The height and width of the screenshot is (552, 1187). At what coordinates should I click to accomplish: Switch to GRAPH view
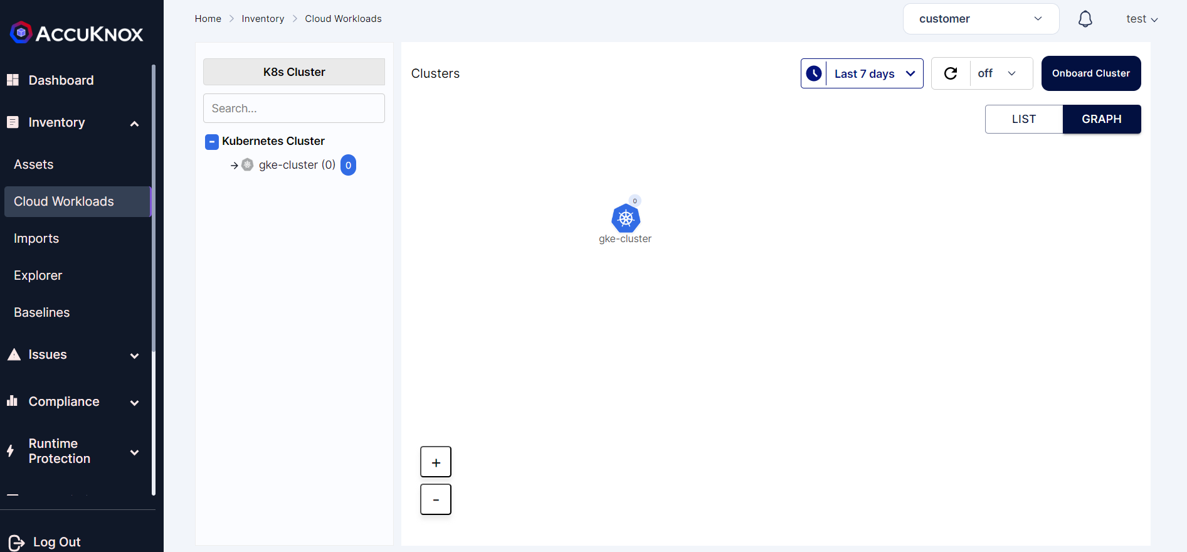pyautogui.click(x=1101, y=119)
